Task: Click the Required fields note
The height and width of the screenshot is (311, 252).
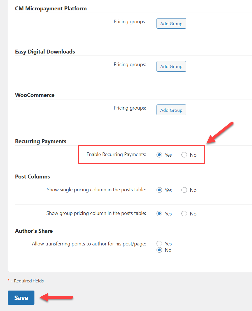Action: (x=26, y=281)
